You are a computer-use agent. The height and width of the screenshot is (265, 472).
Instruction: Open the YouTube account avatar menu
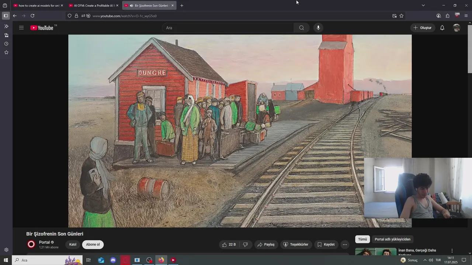tap(457, 28)
